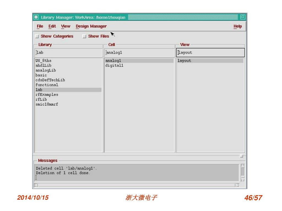The height and width of the screenshot is (211, 282).
Task: Click the Messages pane scroll up arrow
Action: tap(242, 166)
